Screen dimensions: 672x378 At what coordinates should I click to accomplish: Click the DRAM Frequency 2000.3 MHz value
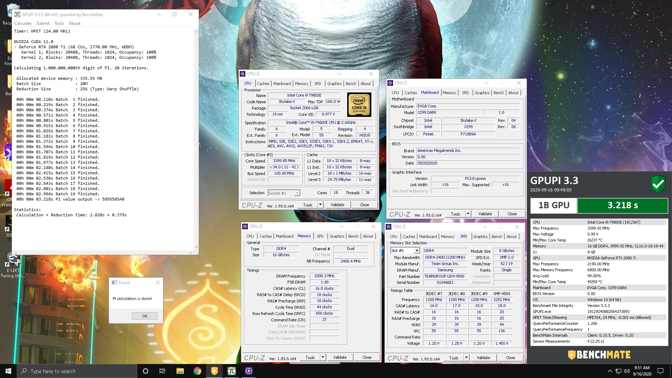[x=324, y=276]
